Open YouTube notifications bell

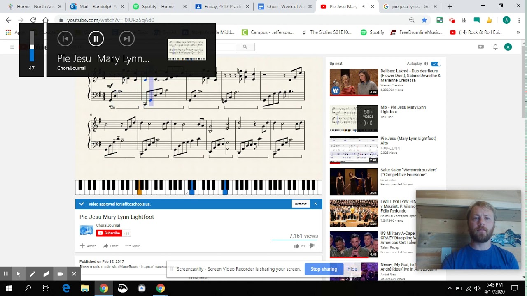point(495,47)
